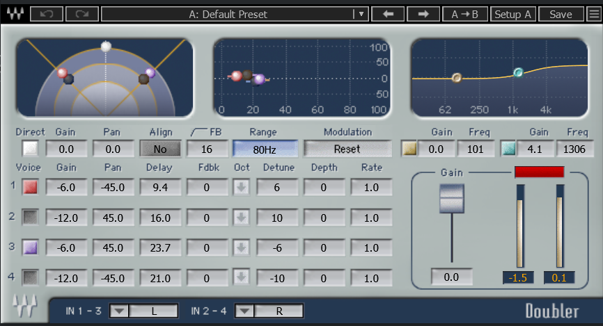Select purple voice 3 ball in pan display
Screen dimensions: 603x326
pyautogui.click(x=150, y=72)
